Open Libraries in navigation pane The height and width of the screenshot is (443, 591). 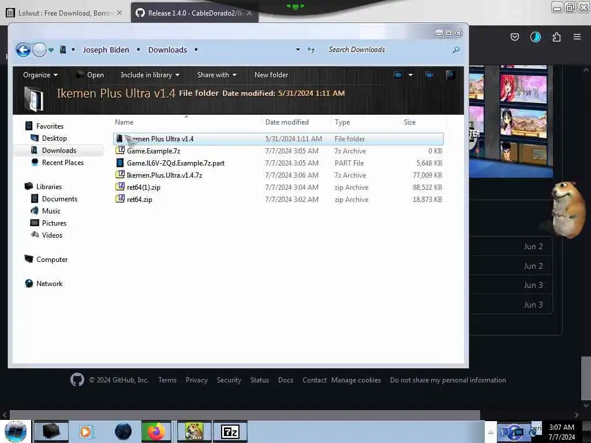click(49, 186)
